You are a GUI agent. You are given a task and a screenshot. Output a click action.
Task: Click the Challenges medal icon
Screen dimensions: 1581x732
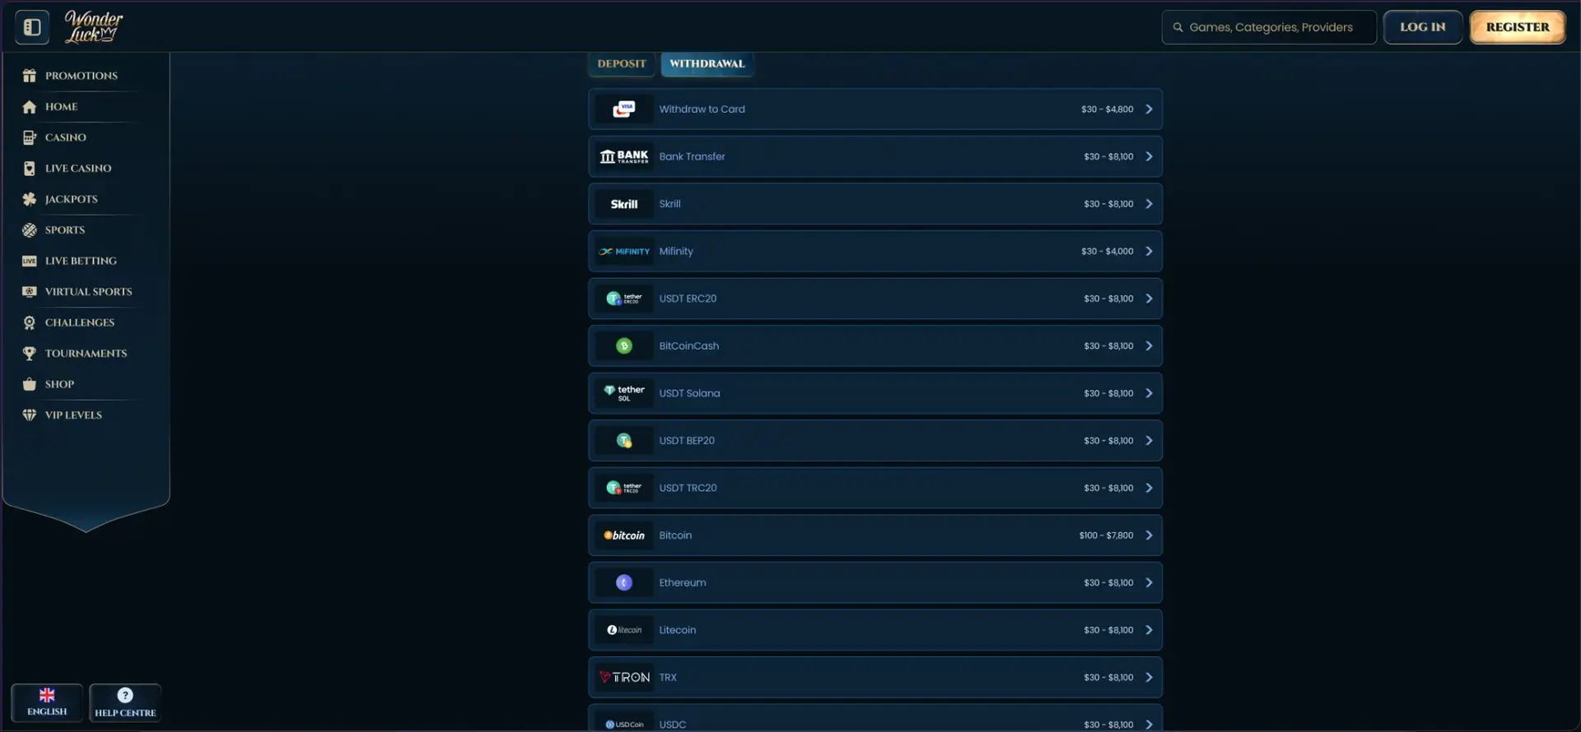[x=30, y=322]
